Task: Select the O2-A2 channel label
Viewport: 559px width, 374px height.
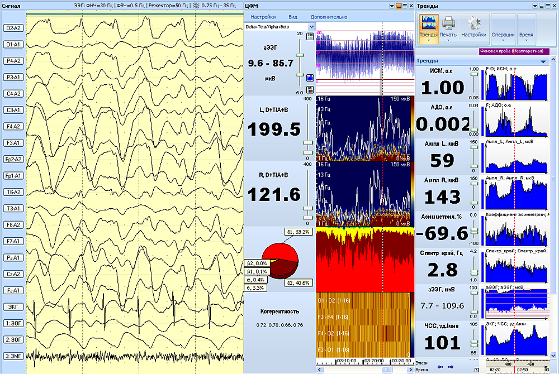Action: (x=13, y=28)
